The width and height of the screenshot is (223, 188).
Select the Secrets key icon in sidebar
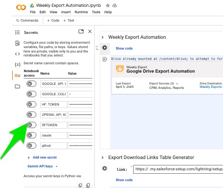pos(17,76)
